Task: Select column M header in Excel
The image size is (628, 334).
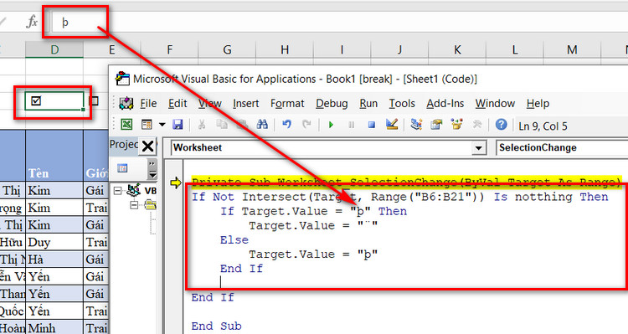Action: (x=572, y=49)
